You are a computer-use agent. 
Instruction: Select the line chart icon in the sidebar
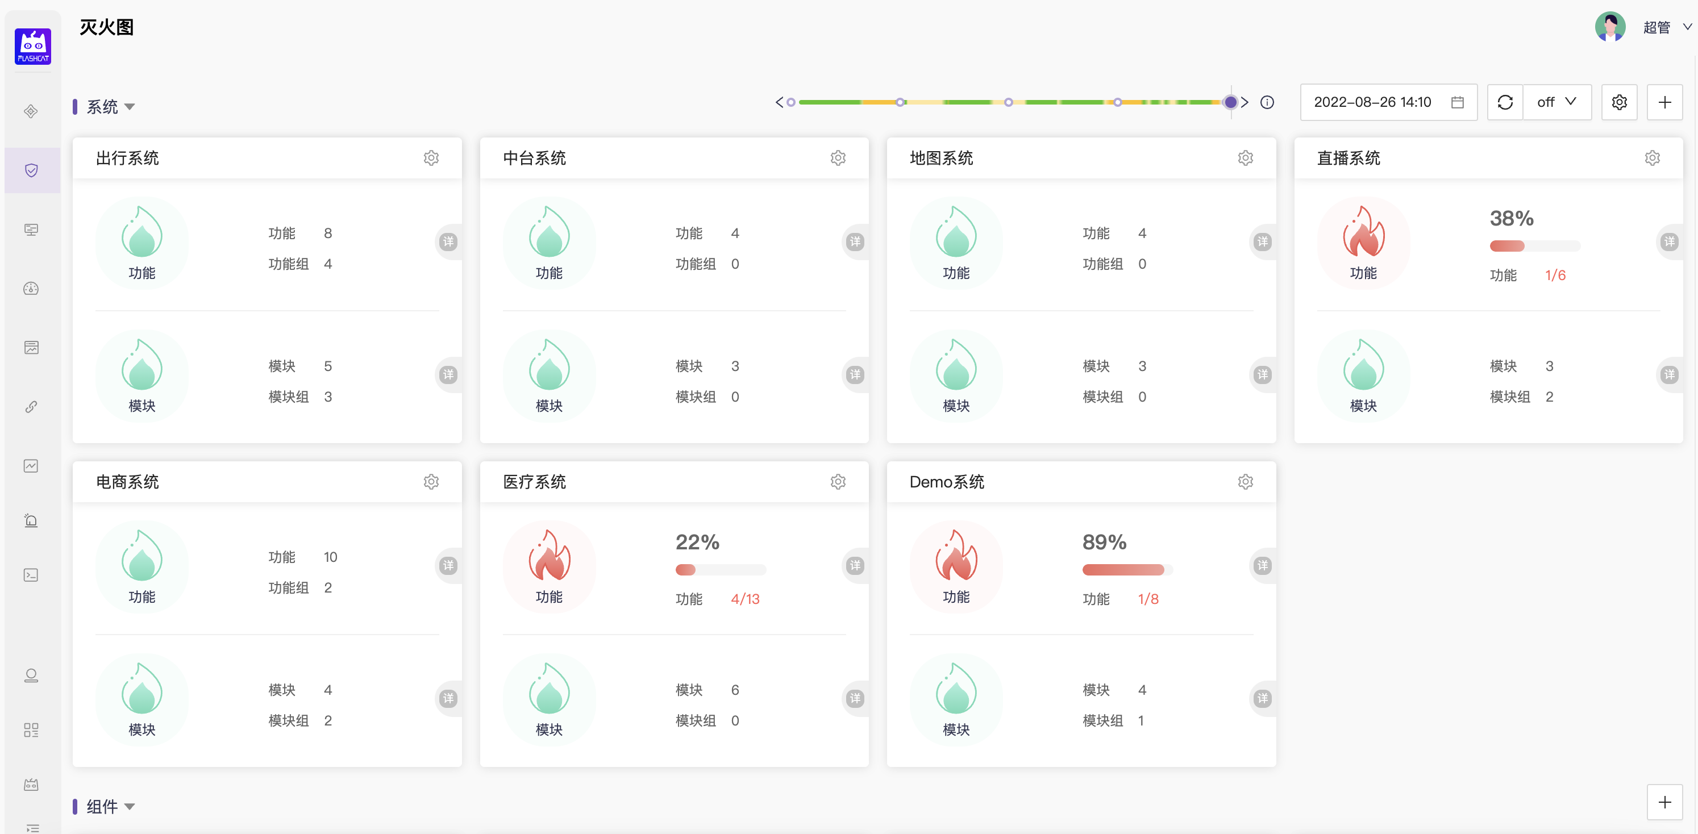(31, 465)
